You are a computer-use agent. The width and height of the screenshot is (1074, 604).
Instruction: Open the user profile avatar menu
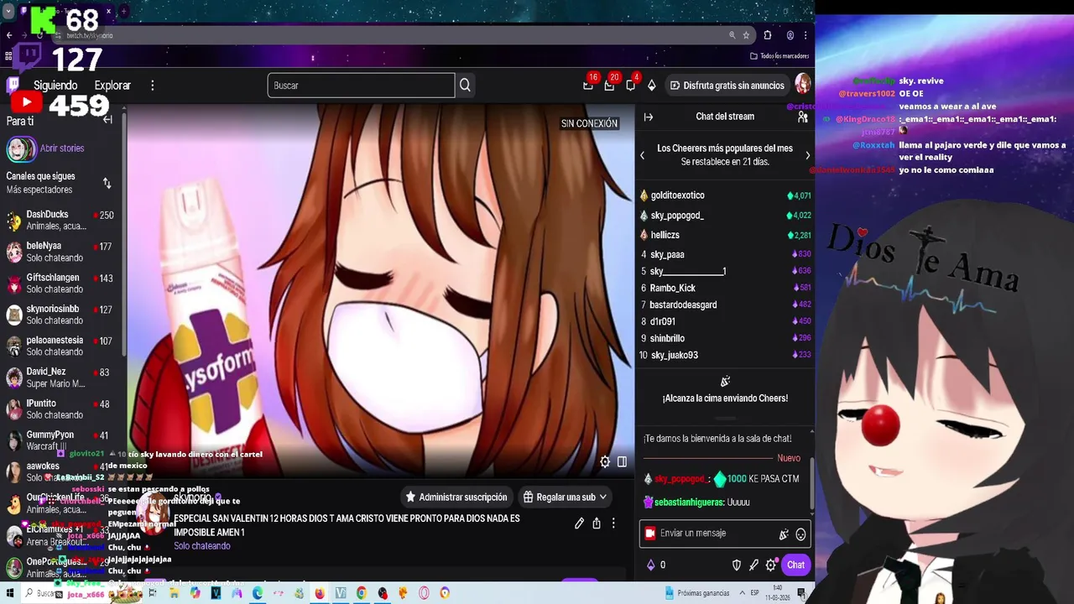(802, 85)
